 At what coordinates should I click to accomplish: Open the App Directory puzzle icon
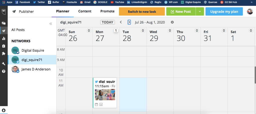4,53
